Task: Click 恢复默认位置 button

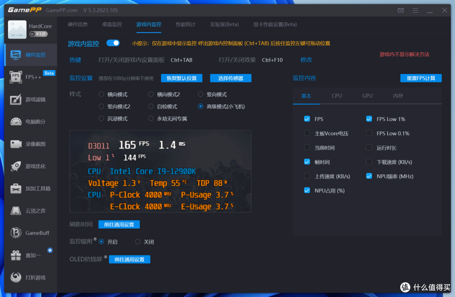Action: [x=182, y=78]
